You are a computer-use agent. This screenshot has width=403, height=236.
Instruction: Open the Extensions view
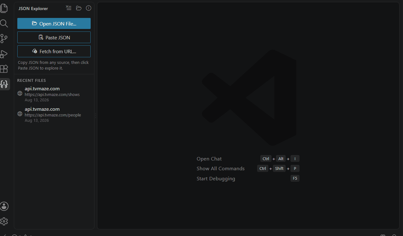4,69
